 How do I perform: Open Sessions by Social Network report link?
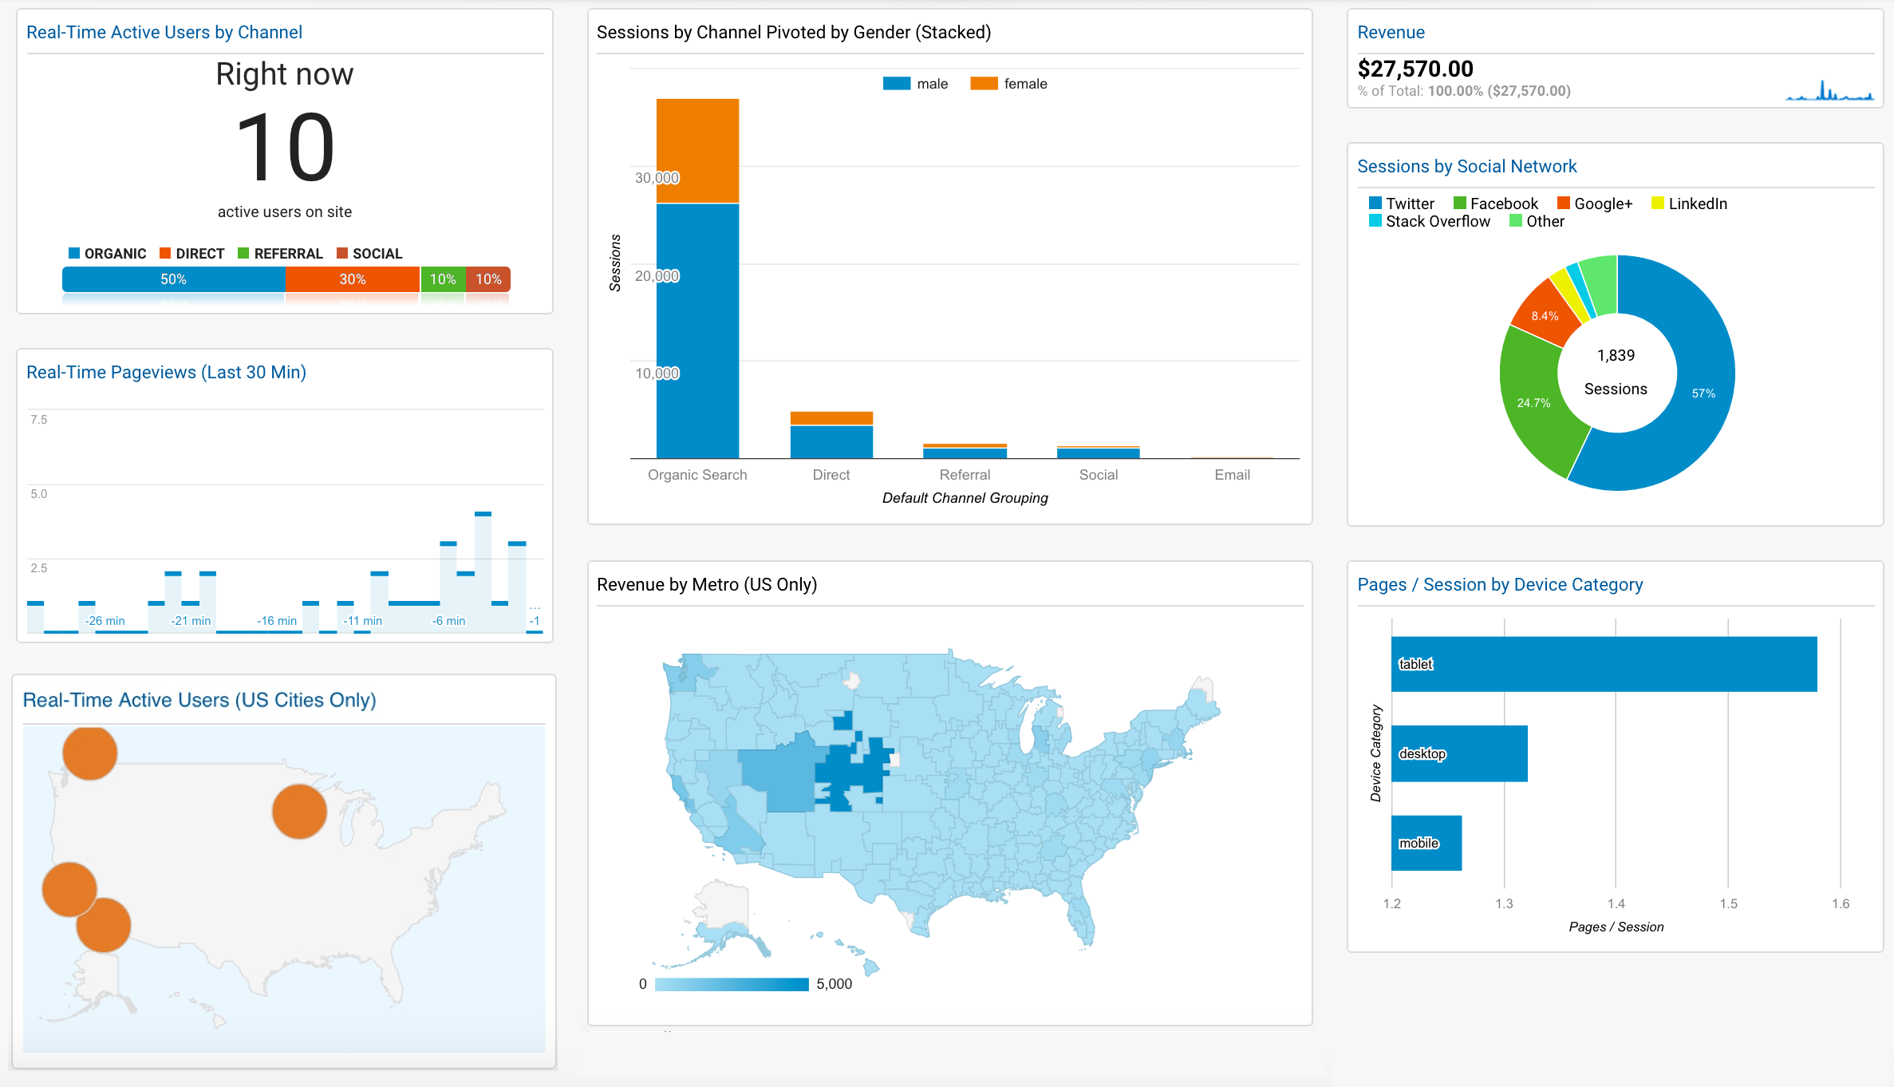(x=1466, y=166)
